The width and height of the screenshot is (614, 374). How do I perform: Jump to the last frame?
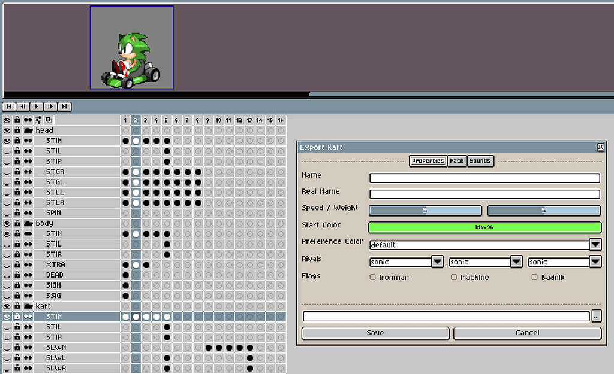click(x=64, y=107)
